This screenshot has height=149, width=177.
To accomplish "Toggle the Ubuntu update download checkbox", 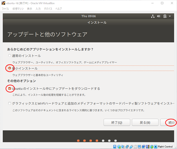I will tap(10, 88).
